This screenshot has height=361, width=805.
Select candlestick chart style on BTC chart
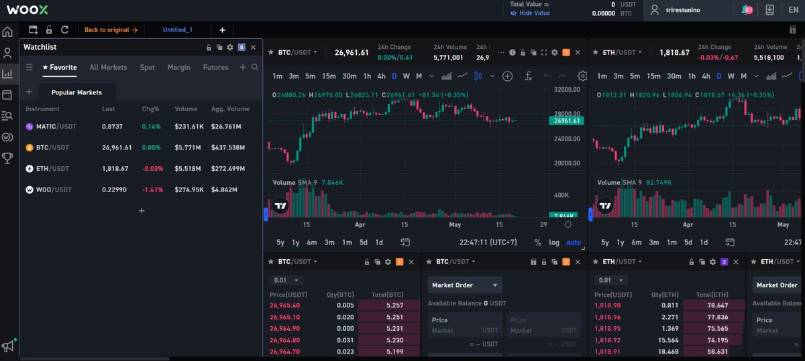pos(478,76)
